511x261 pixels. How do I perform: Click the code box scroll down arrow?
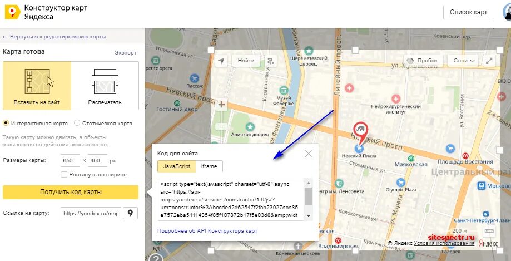click(x=308, y=216)
